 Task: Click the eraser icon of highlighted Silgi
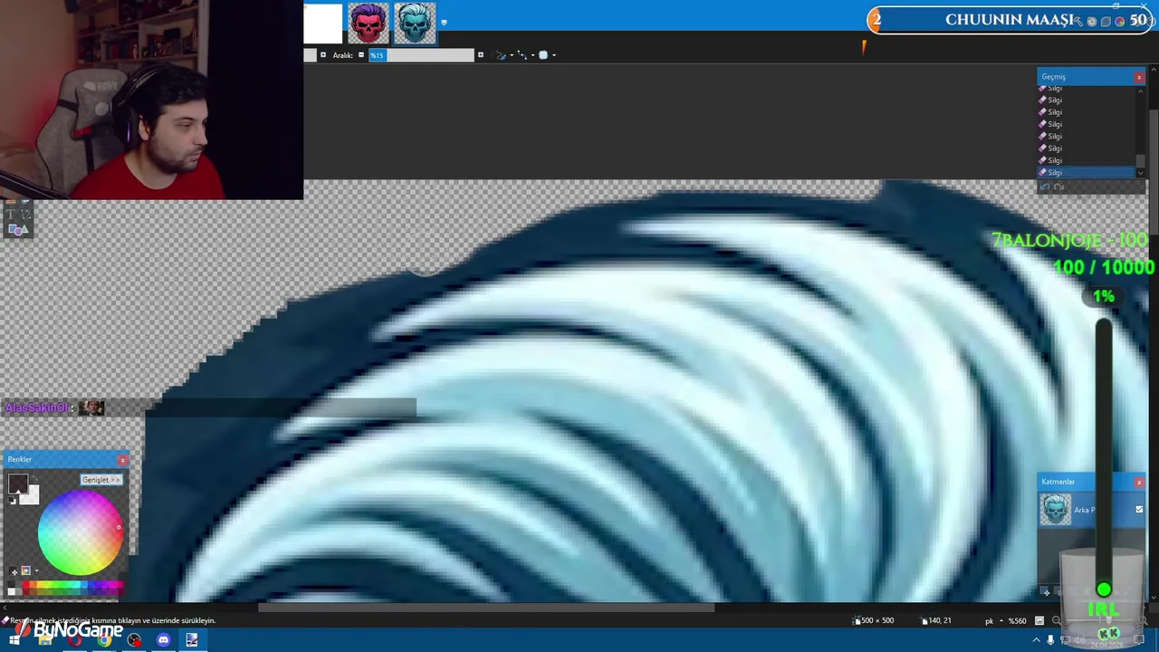tap(1043, 172)
